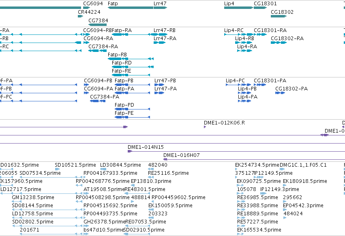Screen dimensions: 345x236
Task: Click EST RE07053.5prime
Action: 138,226
